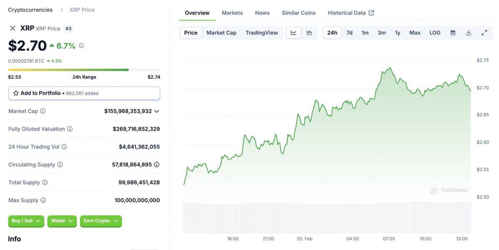This screenshot has height=250, width=499.
Task: Open the Historical Data tab
Action: click(x=351, y=13)
